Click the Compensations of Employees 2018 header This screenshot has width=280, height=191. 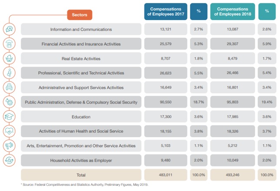233,11
